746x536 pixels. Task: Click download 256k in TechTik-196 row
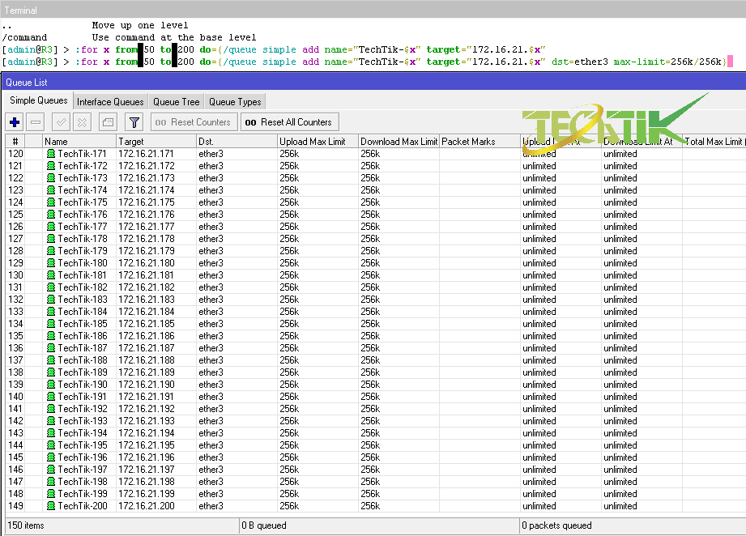click(370, 457)
